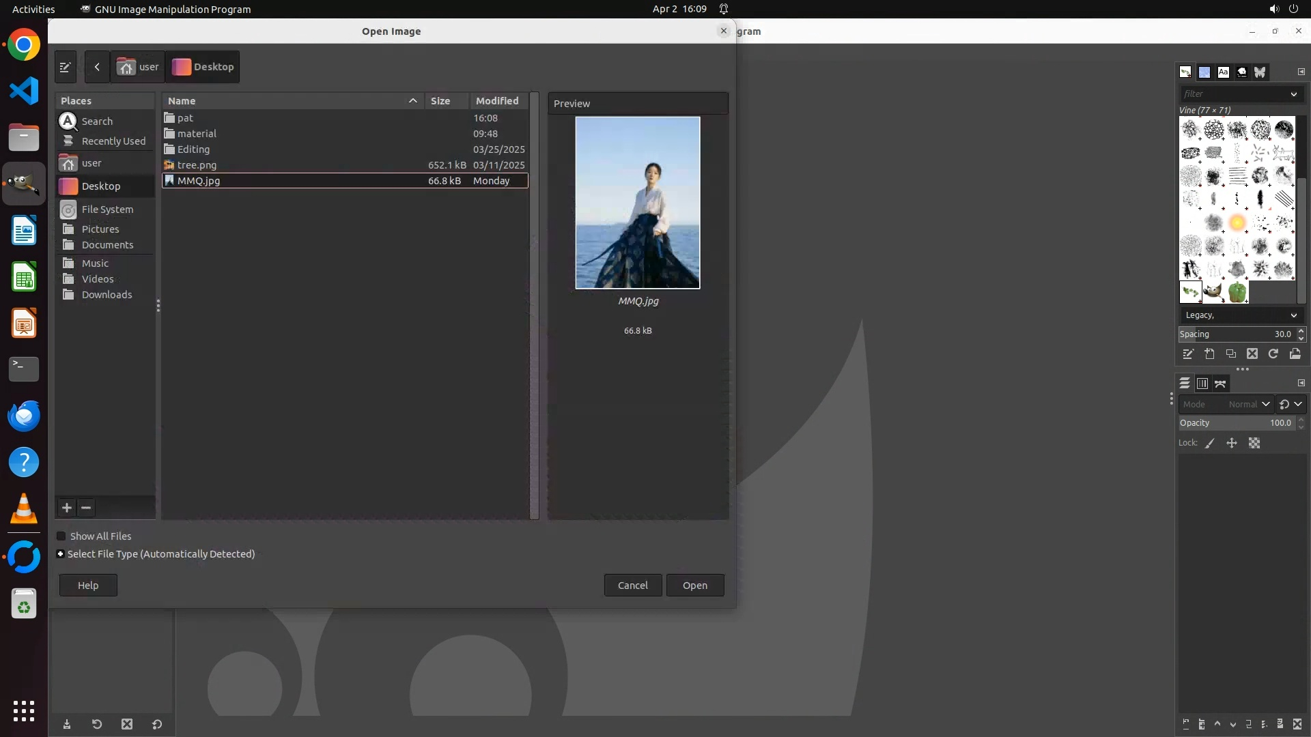Click the refresh brushes icon
This screenshot has height=737, width=1311.
pyautogui.click(x=1273, y=354)
